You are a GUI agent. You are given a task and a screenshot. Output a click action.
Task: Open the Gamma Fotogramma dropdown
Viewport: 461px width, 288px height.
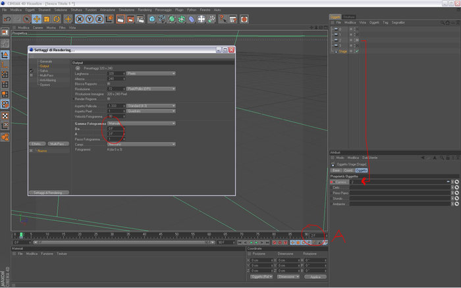(x=142, y=124)
